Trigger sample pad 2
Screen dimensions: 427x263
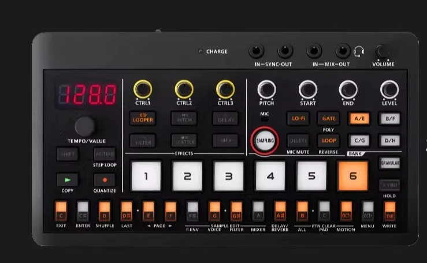click(x=187, y=176)
